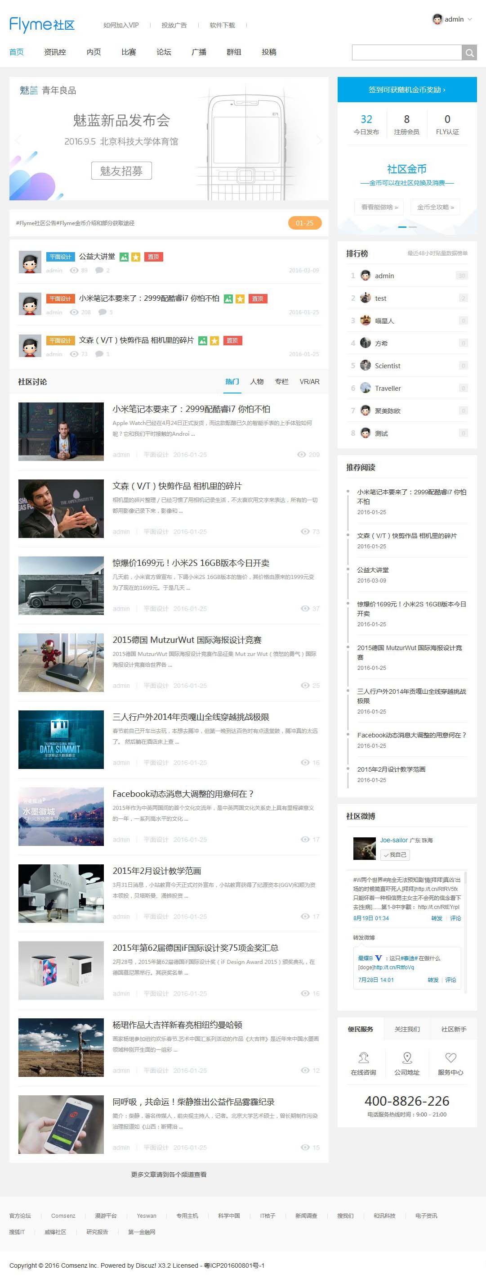
Task: Click the active gold panel slide indicator
Action: [x=402, y=227]
